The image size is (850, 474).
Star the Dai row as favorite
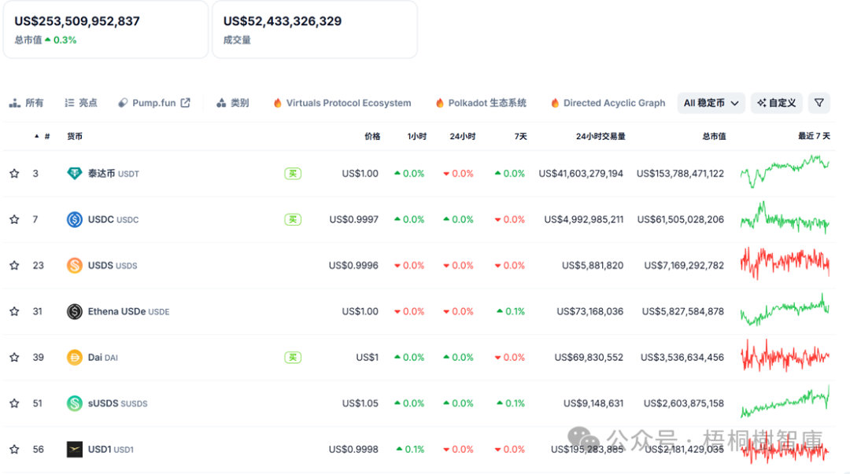click(x=14, y=358)
